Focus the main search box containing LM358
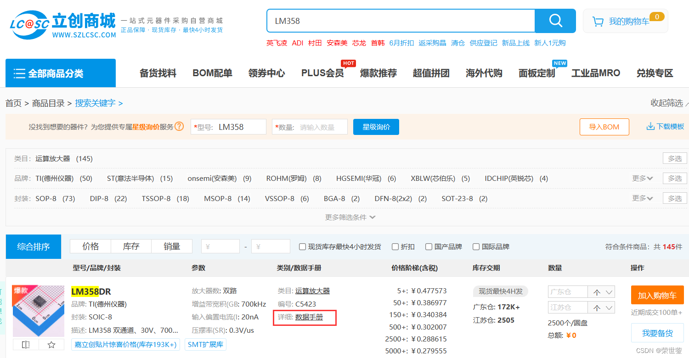This screenshot has height=358, width=689. pos(401,21)
